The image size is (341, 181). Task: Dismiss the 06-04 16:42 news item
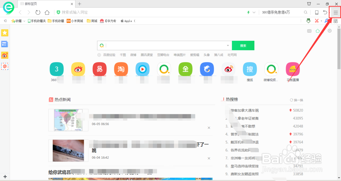point(209,158)
